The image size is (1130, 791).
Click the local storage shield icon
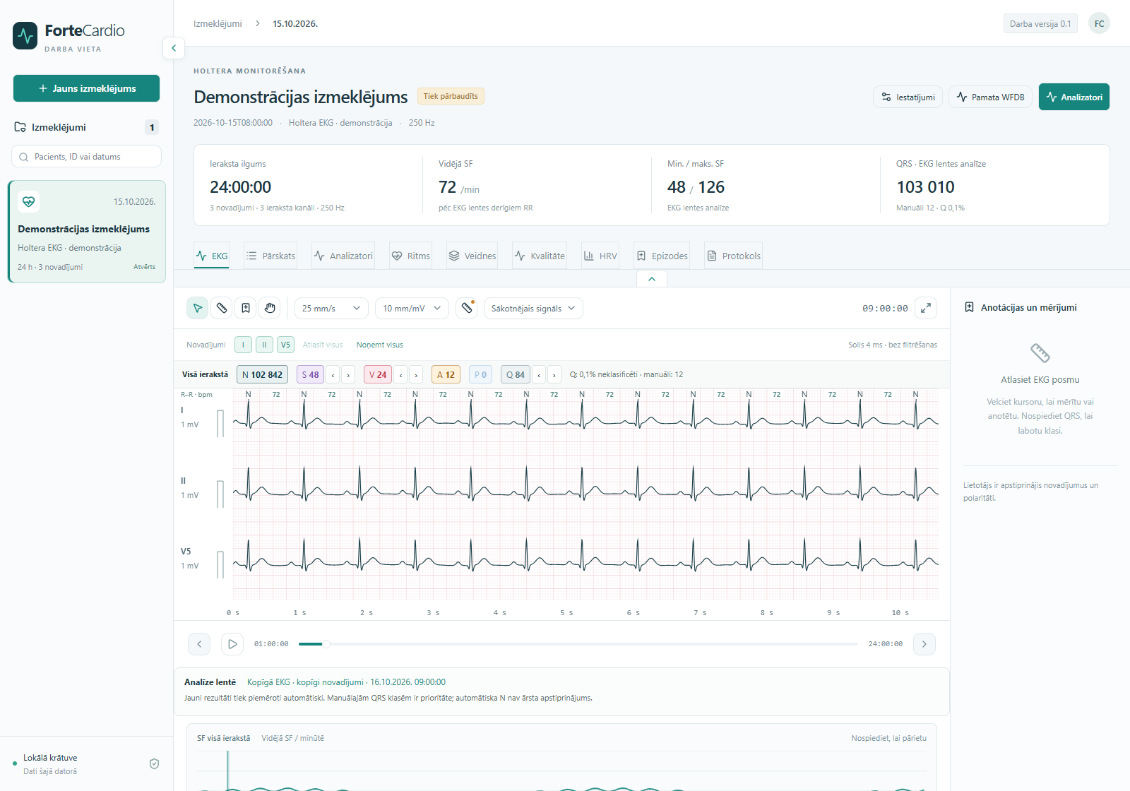(155, 764)
